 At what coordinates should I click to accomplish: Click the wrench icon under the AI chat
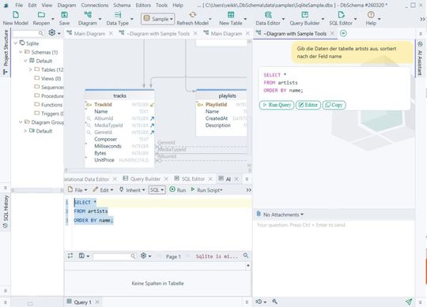pos(274,301)
